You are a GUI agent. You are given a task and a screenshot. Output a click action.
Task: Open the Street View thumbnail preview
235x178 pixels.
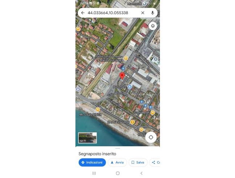point(87,137)
